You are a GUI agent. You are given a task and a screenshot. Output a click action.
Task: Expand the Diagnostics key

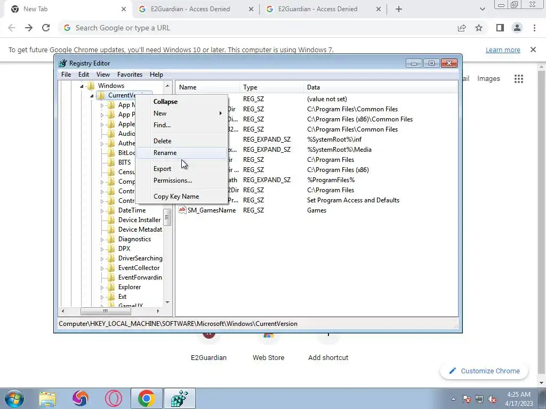102,240
